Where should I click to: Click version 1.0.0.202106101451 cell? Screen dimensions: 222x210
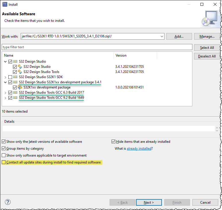(129, 87)
